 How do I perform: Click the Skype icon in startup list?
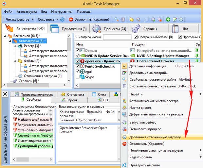83,77
